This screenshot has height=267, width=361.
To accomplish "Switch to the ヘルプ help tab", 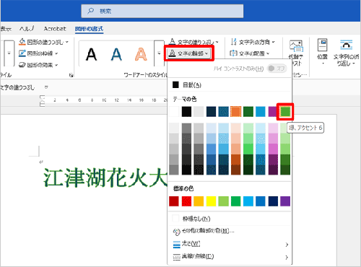I will click(27, 29).
